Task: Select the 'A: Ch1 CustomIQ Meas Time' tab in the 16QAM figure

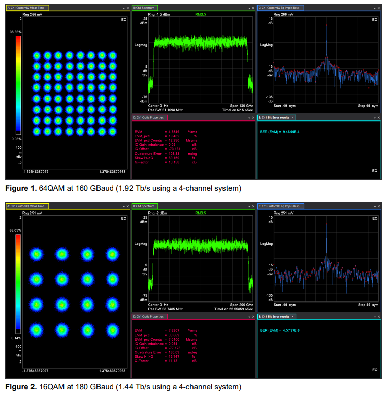Action: click(x=26, y=206)
